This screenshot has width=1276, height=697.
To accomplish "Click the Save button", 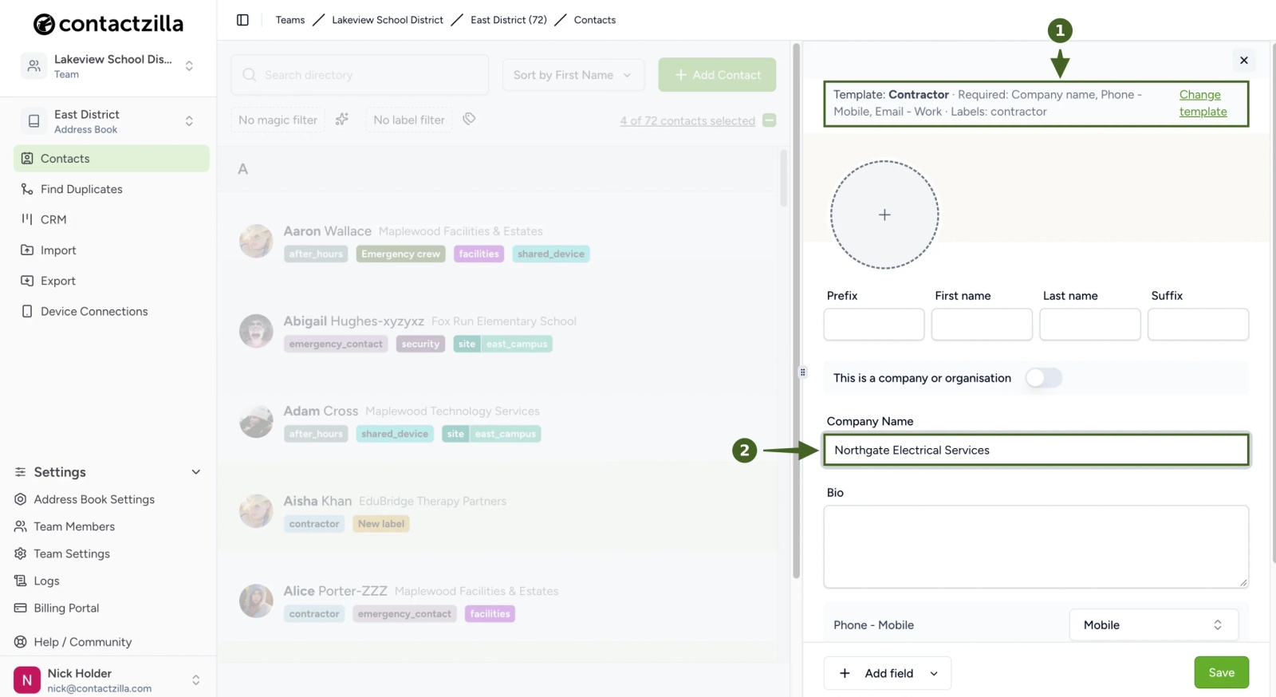I will tap(1221, 672).
